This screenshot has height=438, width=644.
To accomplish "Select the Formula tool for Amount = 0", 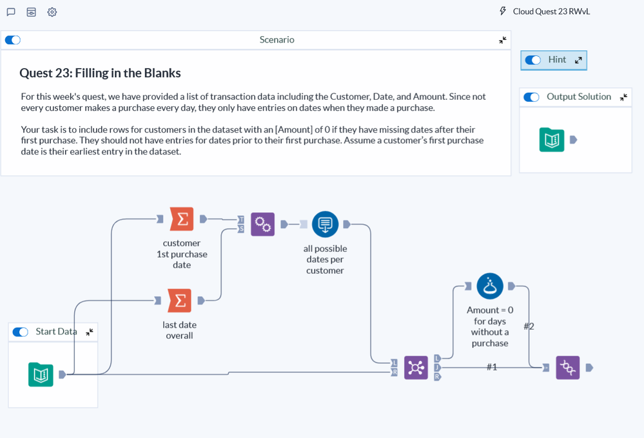I will pyautogui.click(x=490, y=286).
